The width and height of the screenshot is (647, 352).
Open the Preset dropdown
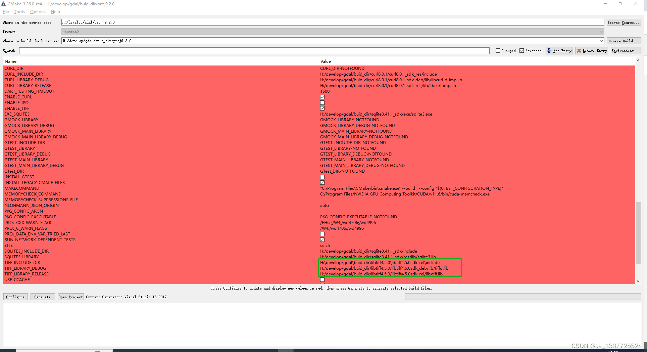(333, 32)
